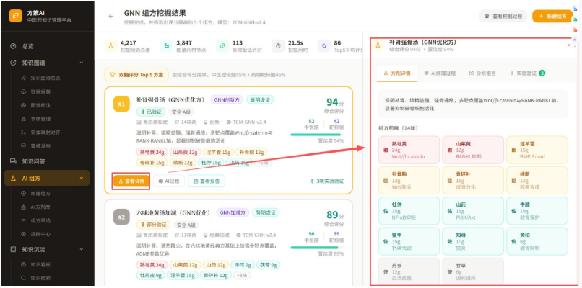Open the AI推理过程 tab
Screen dimensions: 582x288
[x=440, y=73]
